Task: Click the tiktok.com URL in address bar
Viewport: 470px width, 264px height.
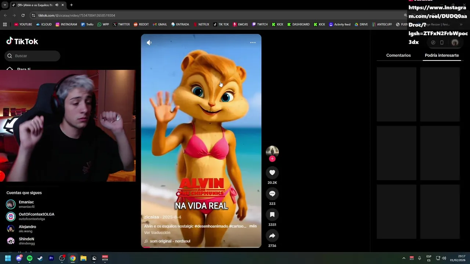Action: coord(77,15)
